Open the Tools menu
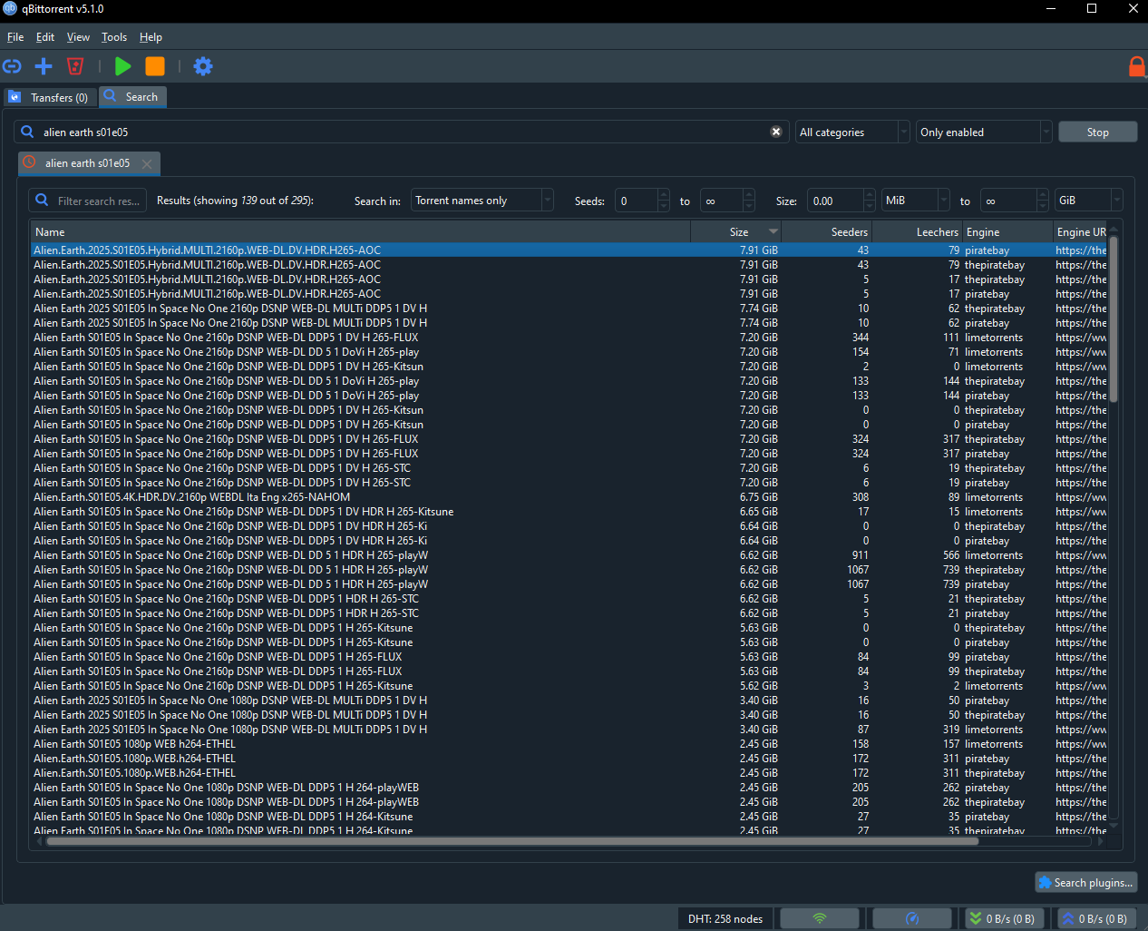1148x931 pixels. 114,37
